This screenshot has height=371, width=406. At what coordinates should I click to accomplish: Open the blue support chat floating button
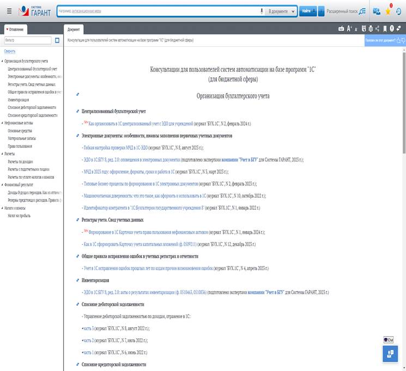[x=390, y=354]
